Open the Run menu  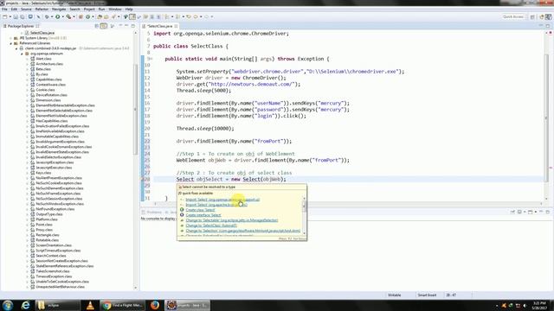pyautogui.click(x=102, y=10)
